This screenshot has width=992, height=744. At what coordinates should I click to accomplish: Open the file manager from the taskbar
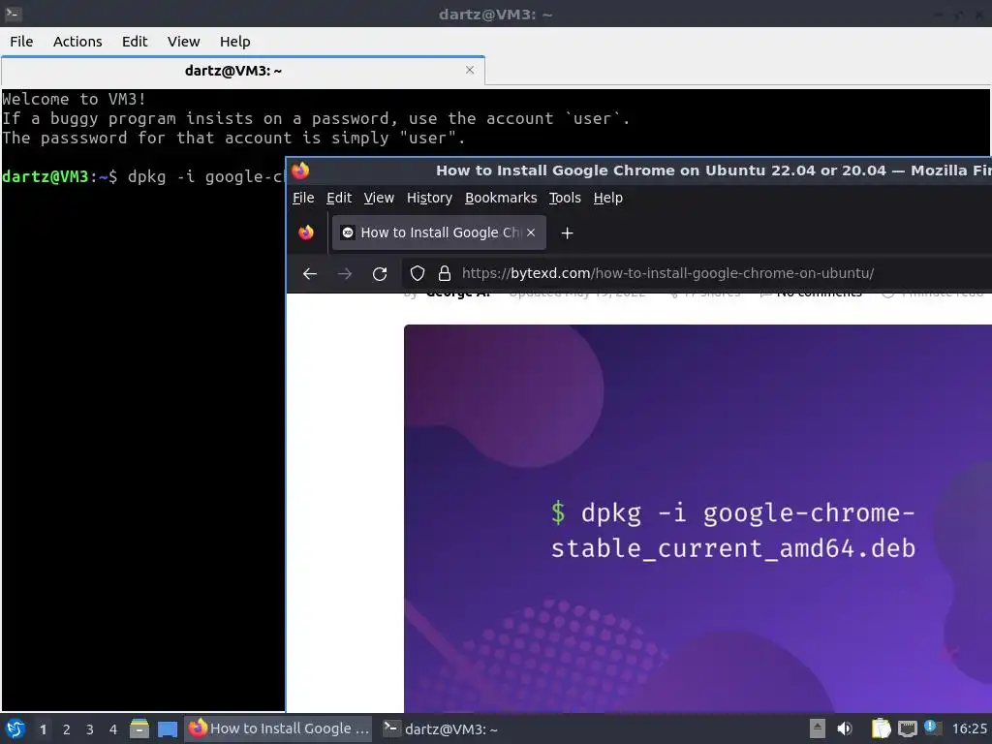pyautogui.click(x=139, y=728)
